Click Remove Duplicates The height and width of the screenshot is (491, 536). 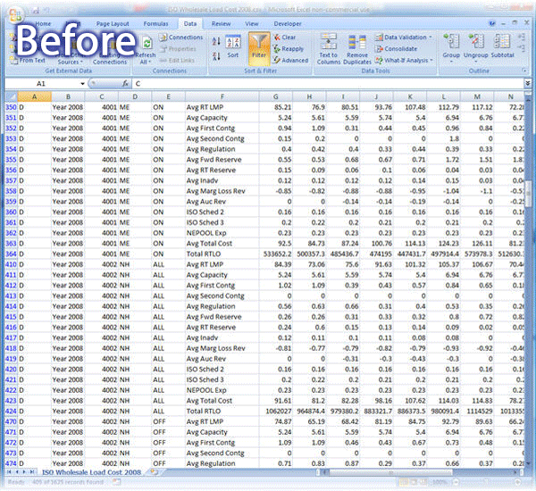pyautogui.click(x=357, y=49)
